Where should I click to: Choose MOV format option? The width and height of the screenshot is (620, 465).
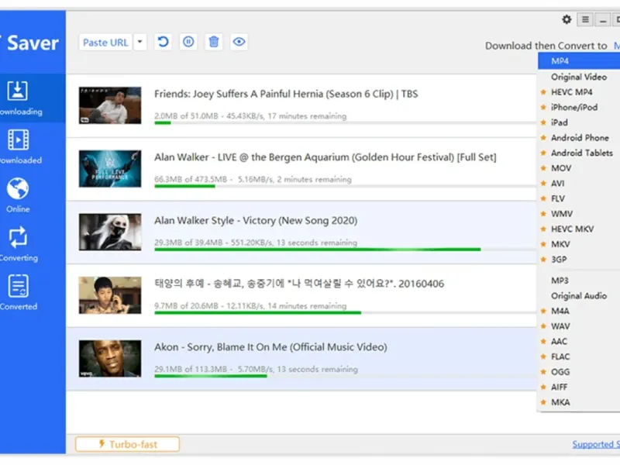point(579,168)
